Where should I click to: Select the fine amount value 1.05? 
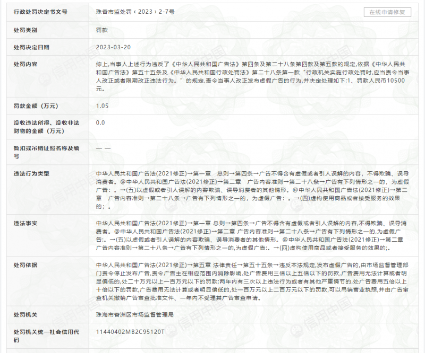(x=103, y=106)
